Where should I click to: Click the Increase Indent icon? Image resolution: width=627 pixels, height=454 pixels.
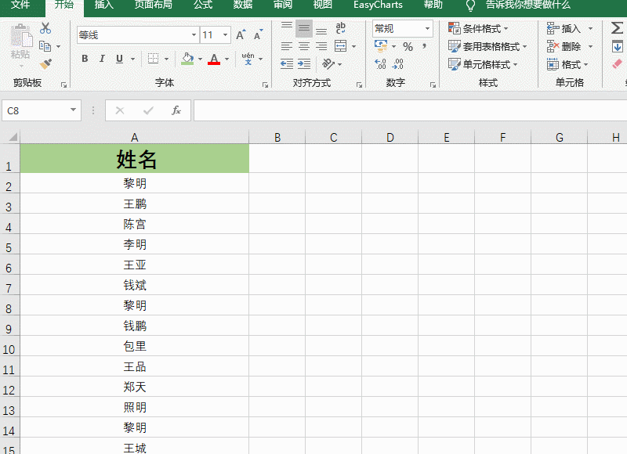[305, 63]
